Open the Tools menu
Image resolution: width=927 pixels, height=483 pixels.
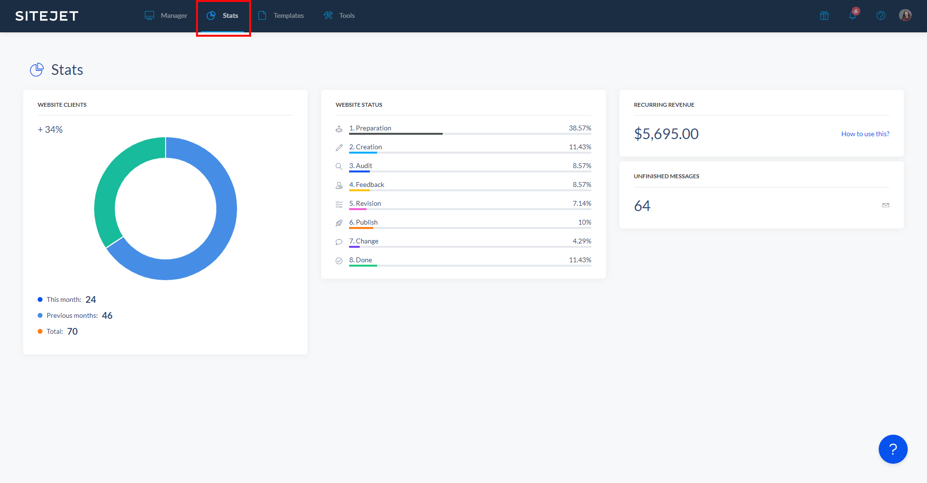339,15
